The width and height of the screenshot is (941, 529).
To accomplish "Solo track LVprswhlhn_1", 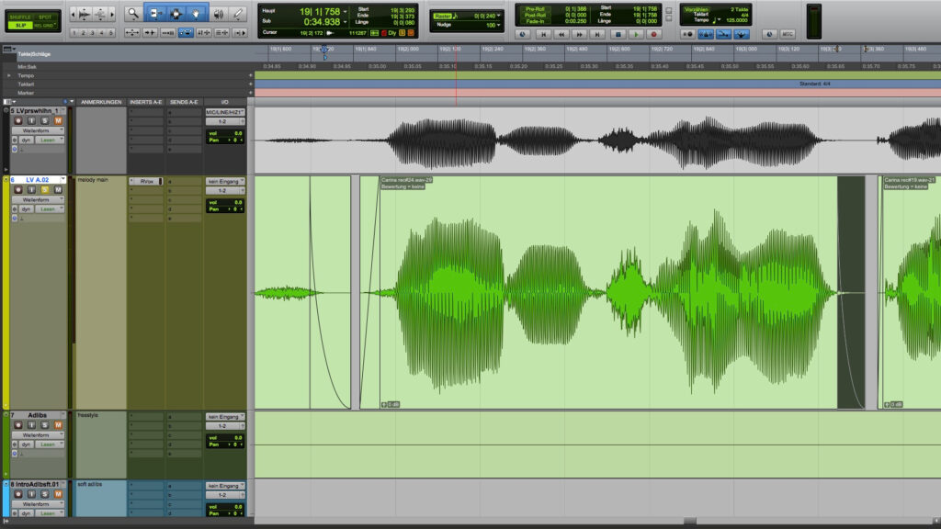I will pos(44,120).
